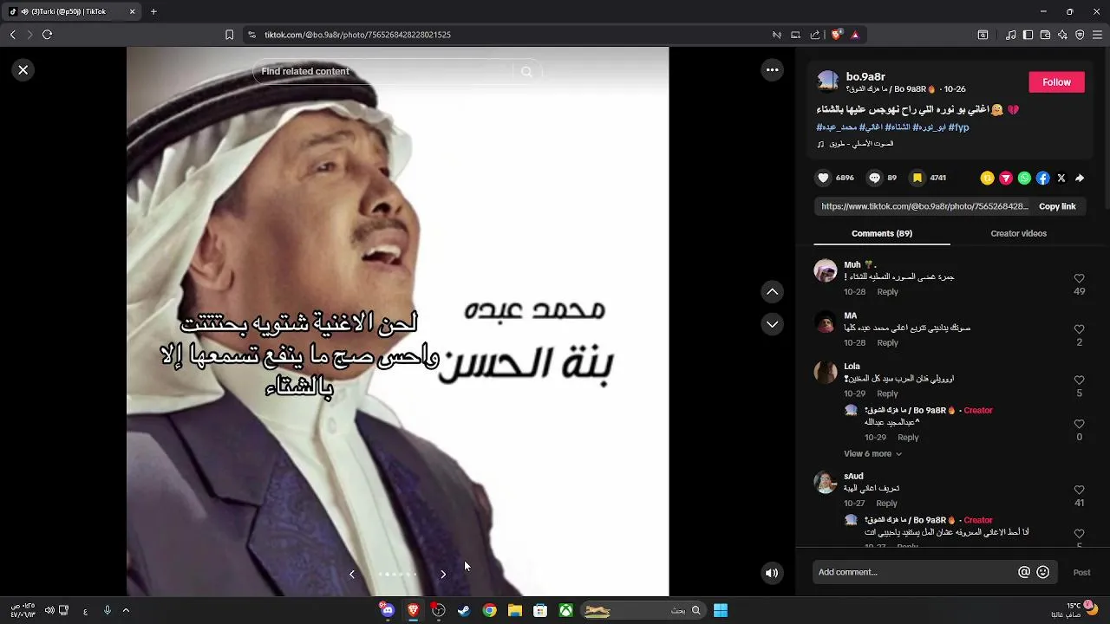Open the browser media control music icon

tap(1011, 35)
